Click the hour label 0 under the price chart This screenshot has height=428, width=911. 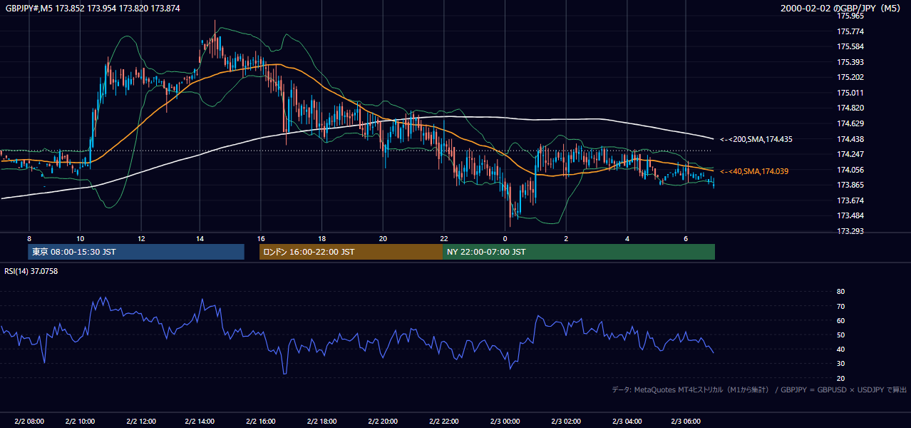point(505,238)
